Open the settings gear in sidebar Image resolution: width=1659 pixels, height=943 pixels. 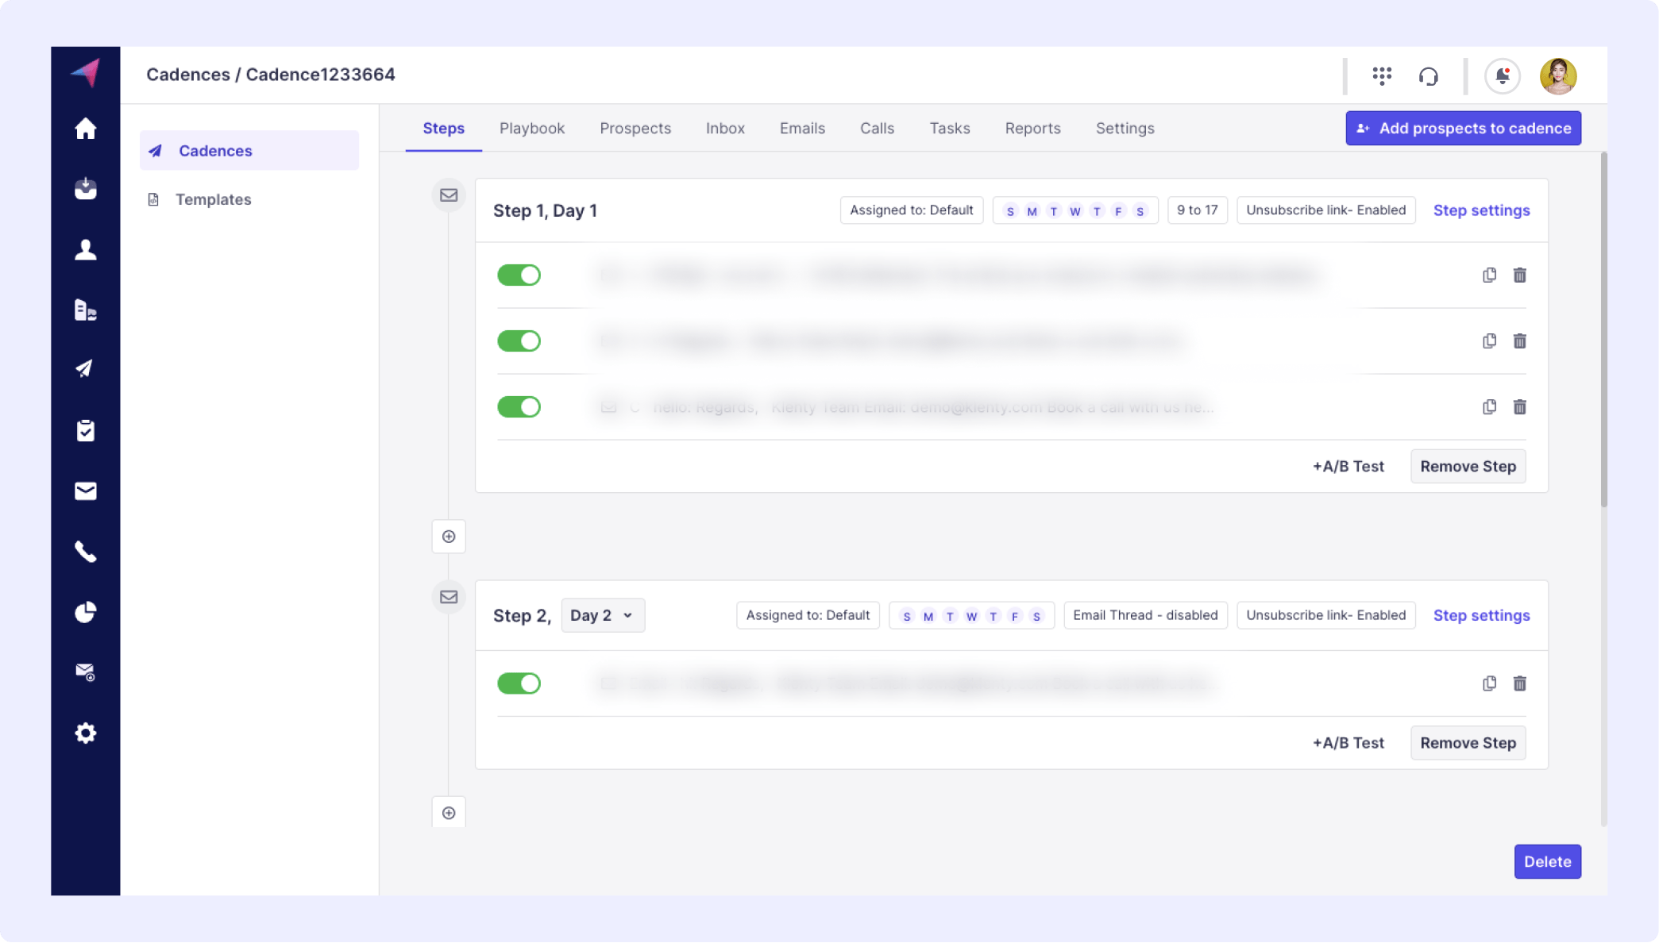(85, 733)
